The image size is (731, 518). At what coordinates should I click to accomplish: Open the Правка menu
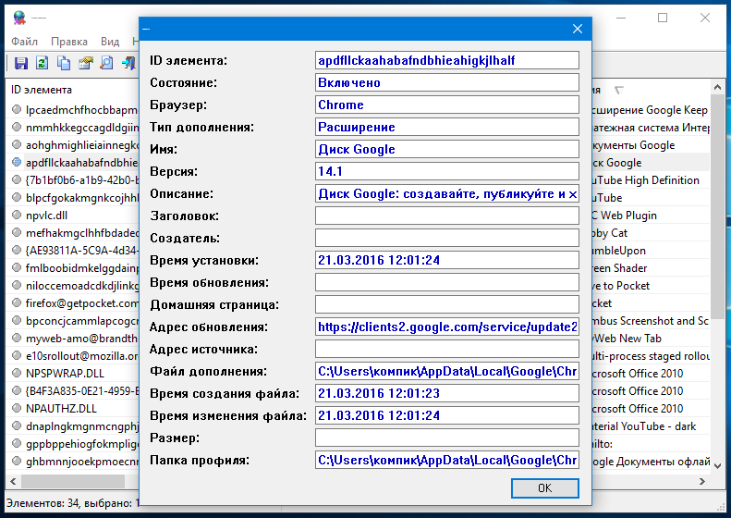coord(69,42)
